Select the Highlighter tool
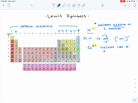This screenshot has height=103, width=138. point(64,5)
